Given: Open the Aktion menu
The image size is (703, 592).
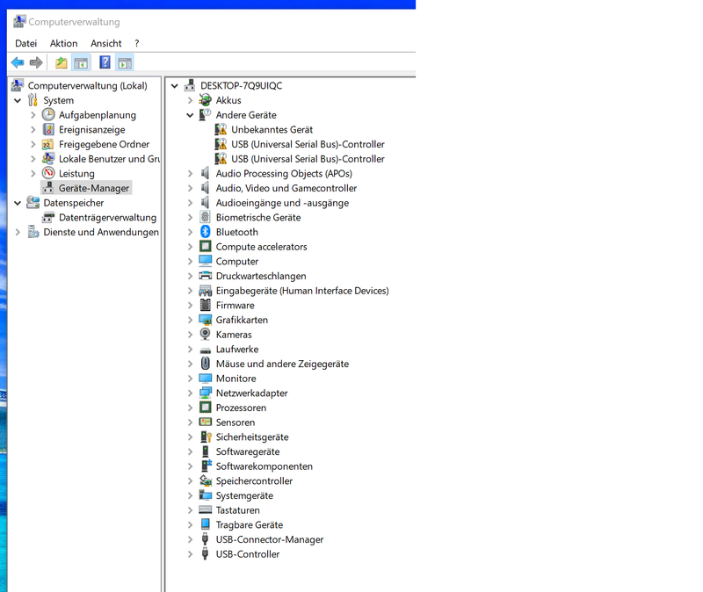Looking at the screenshot, I should coord(63,43).
